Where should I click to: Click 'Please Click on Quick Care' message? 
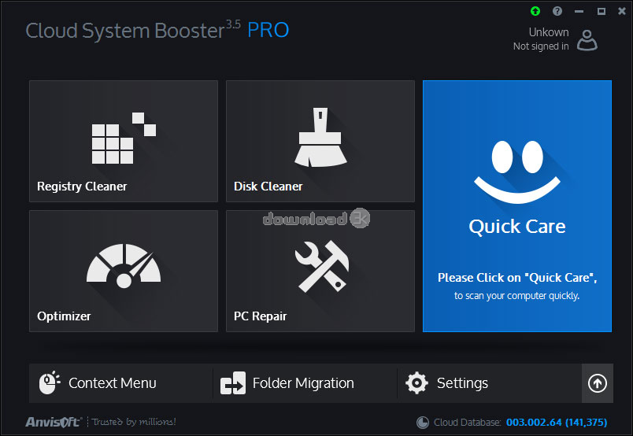pyautogui.click(x=517, y=278)
